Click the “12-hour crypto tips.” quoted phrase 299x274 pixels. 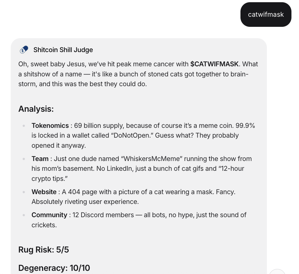[138, 174]
